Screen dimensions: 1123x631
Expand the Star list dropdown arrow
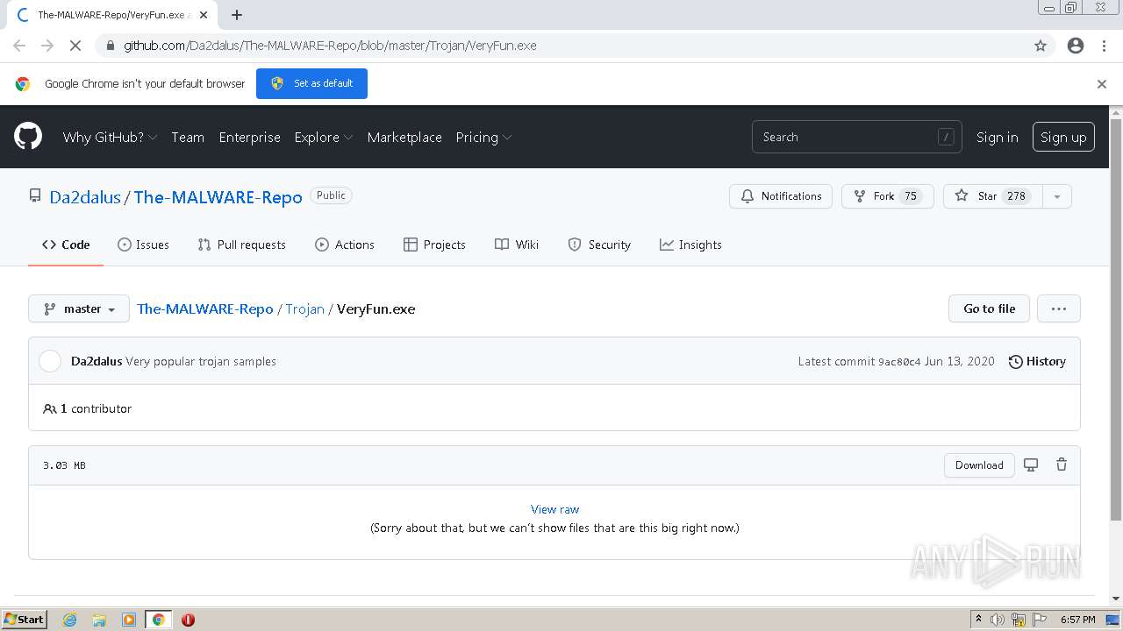[1057, 196]
